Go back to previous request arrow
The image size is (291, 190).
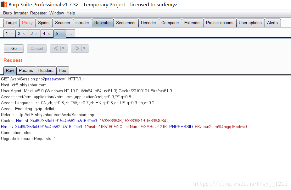tap(56, 48)
